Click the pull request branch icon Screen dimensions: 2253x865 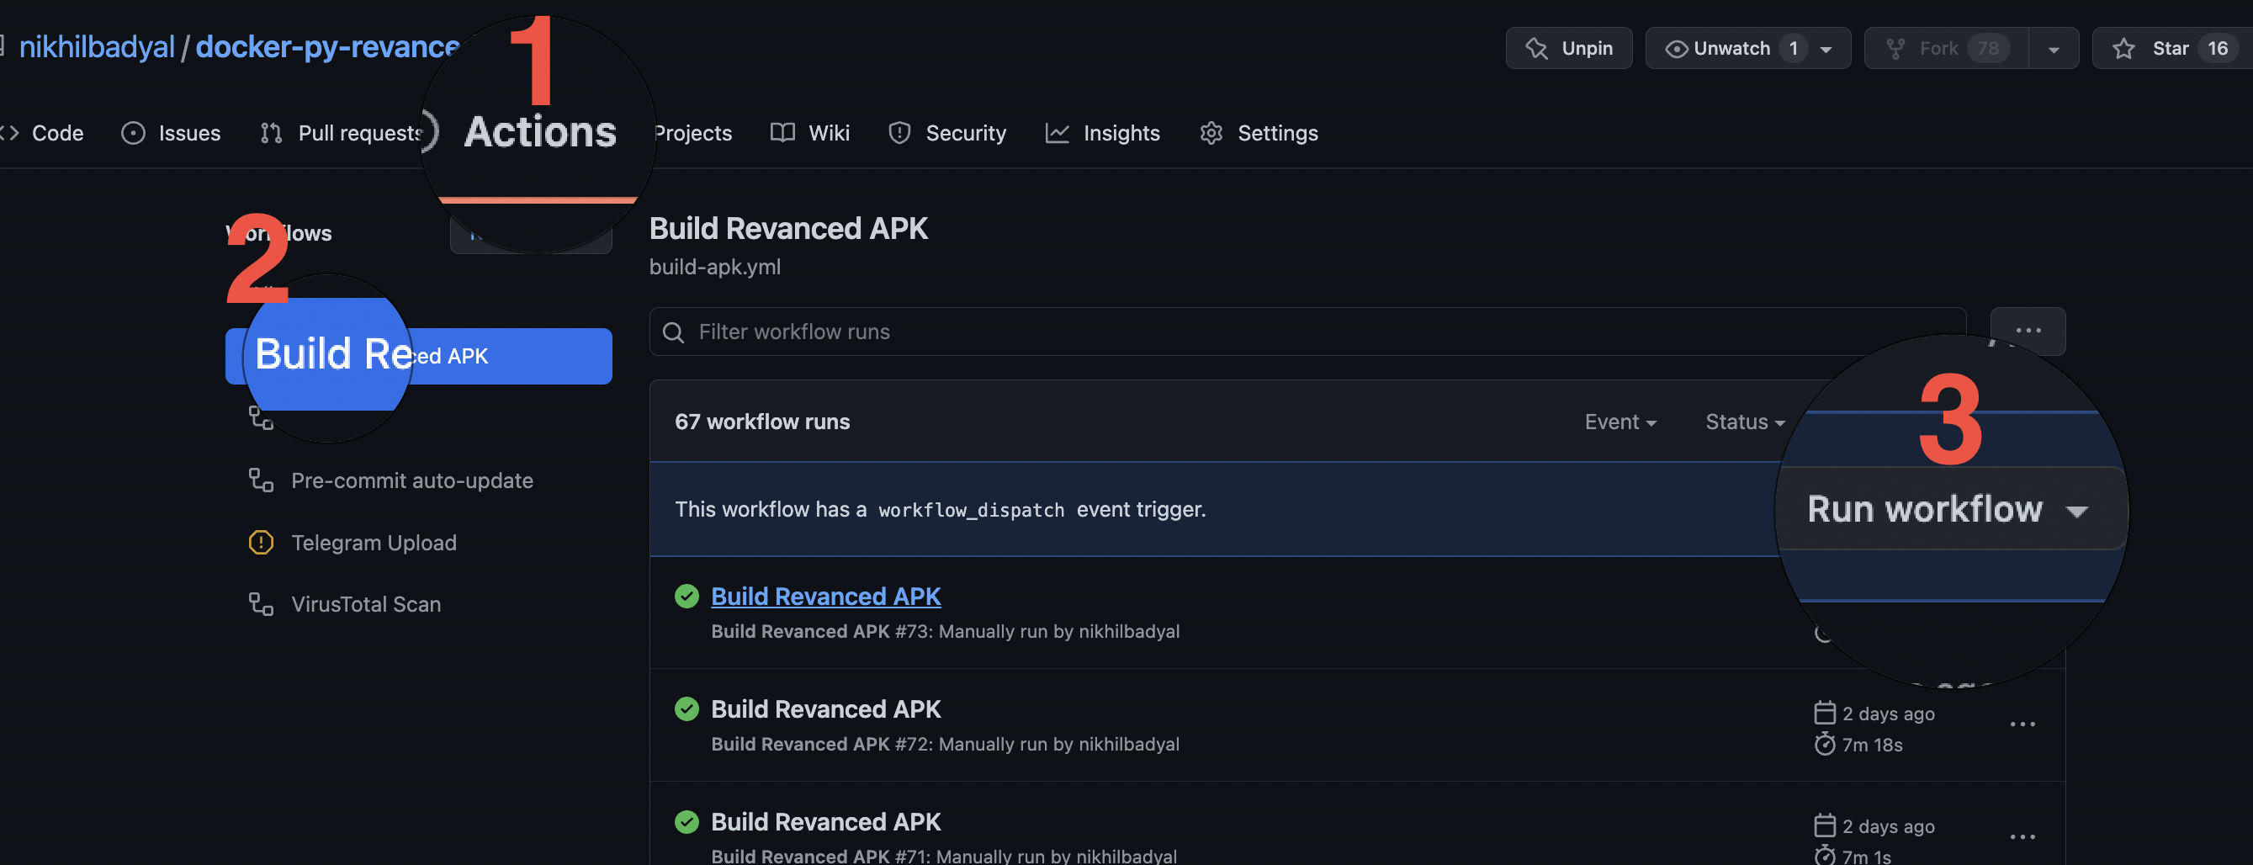pos(271,133)
